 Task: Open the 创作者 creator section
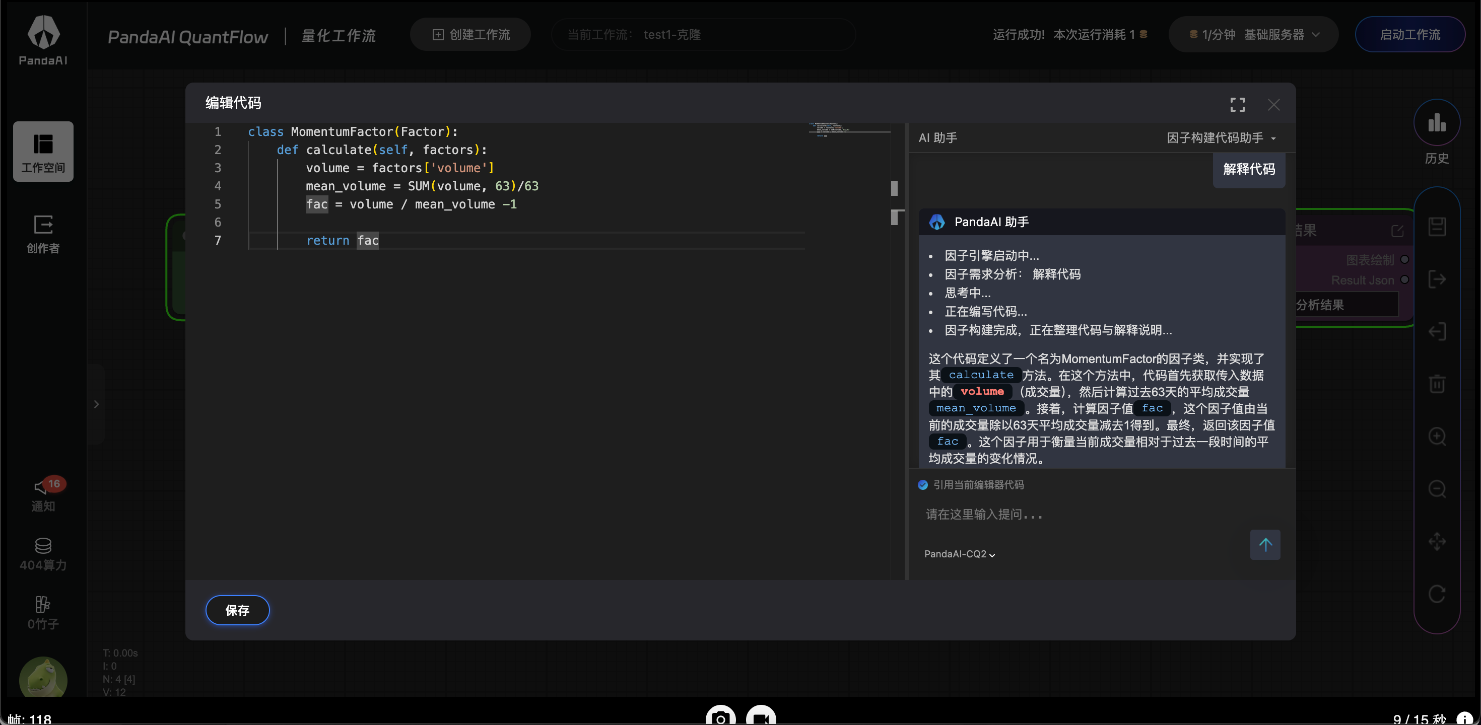click(x=43, y=234)
